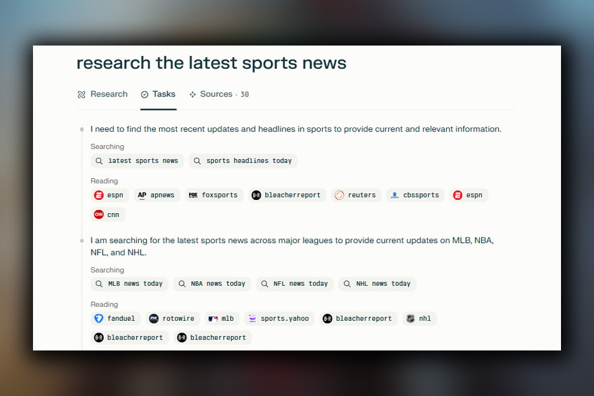This screenshot has height=396, width=594.
Task: Click the magnifier icon in 'sports headlines today'
Action: click(x=197, y=160)
